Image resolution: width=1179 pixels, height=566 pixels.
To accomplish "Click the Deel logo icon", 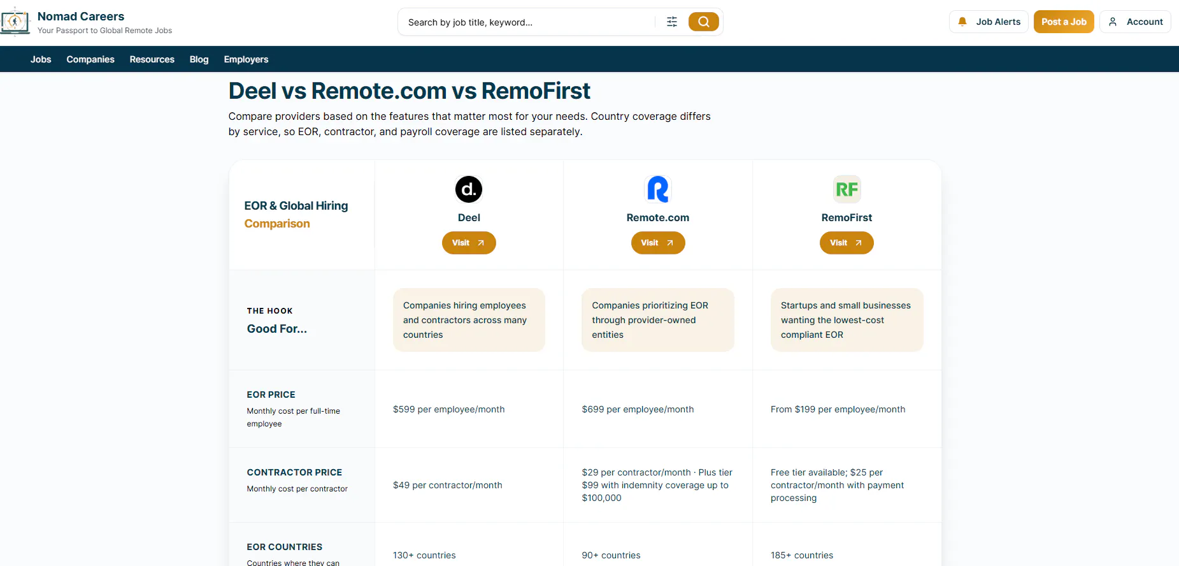I will point(469,189).
